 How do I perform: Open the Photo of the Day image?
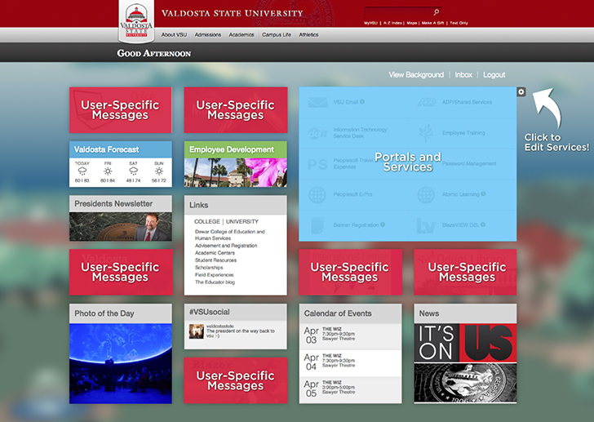tap(121, 363)
